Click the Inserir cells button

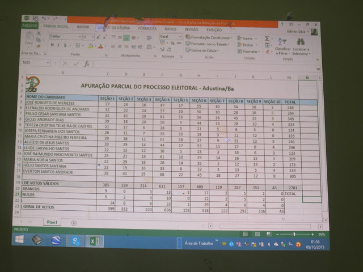tap(247, 39)
